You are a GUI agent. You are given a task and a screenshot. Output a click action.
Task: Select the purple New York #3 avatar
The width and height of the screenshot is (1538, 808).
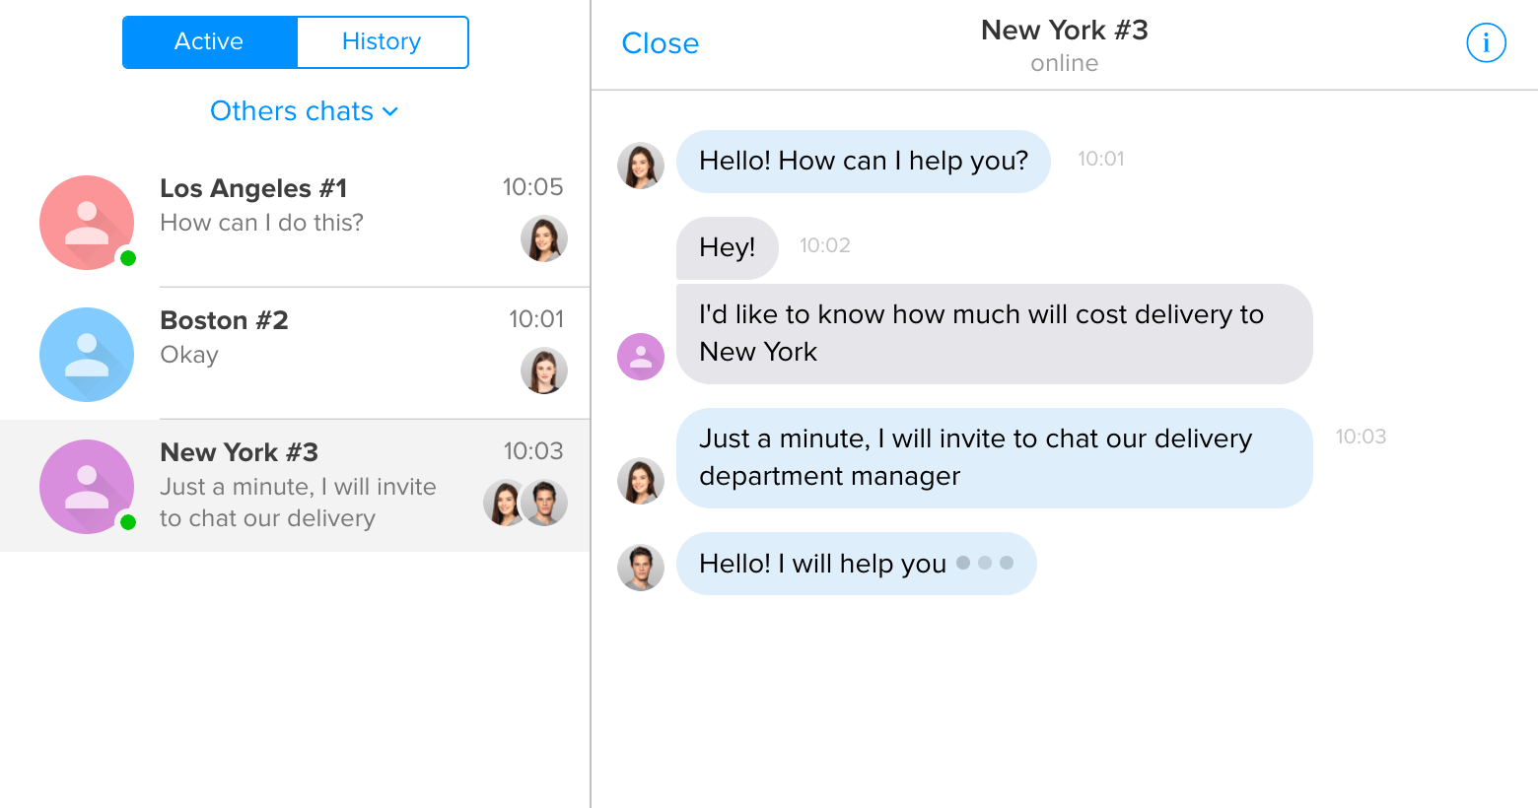point(86,486)
